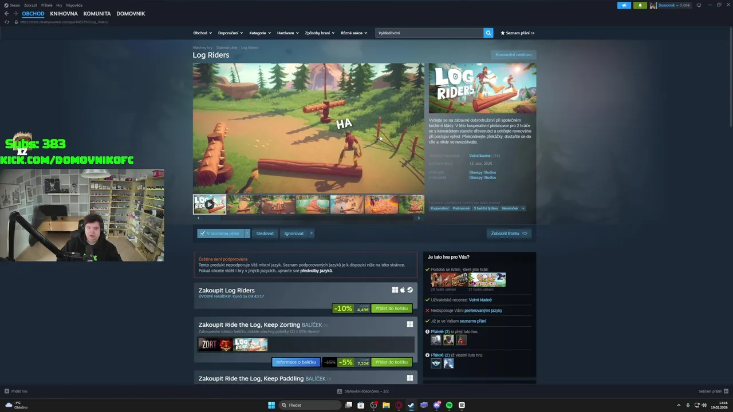The height and width of the screenshot is (412, 733).
Task: Open the green notifications bell
Action: coord(640,5)
